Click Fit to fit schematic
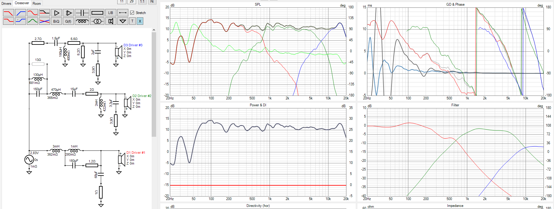 pos(152,2)
